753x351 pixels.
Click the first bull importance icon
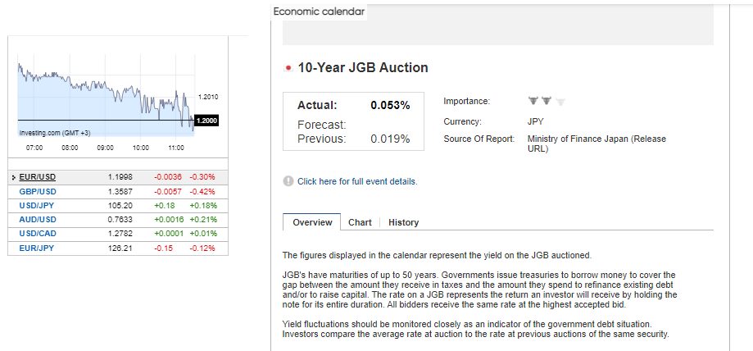pyautogui.click(x=533, y=102)
